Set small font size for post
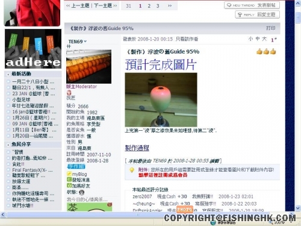 (250, 39)
